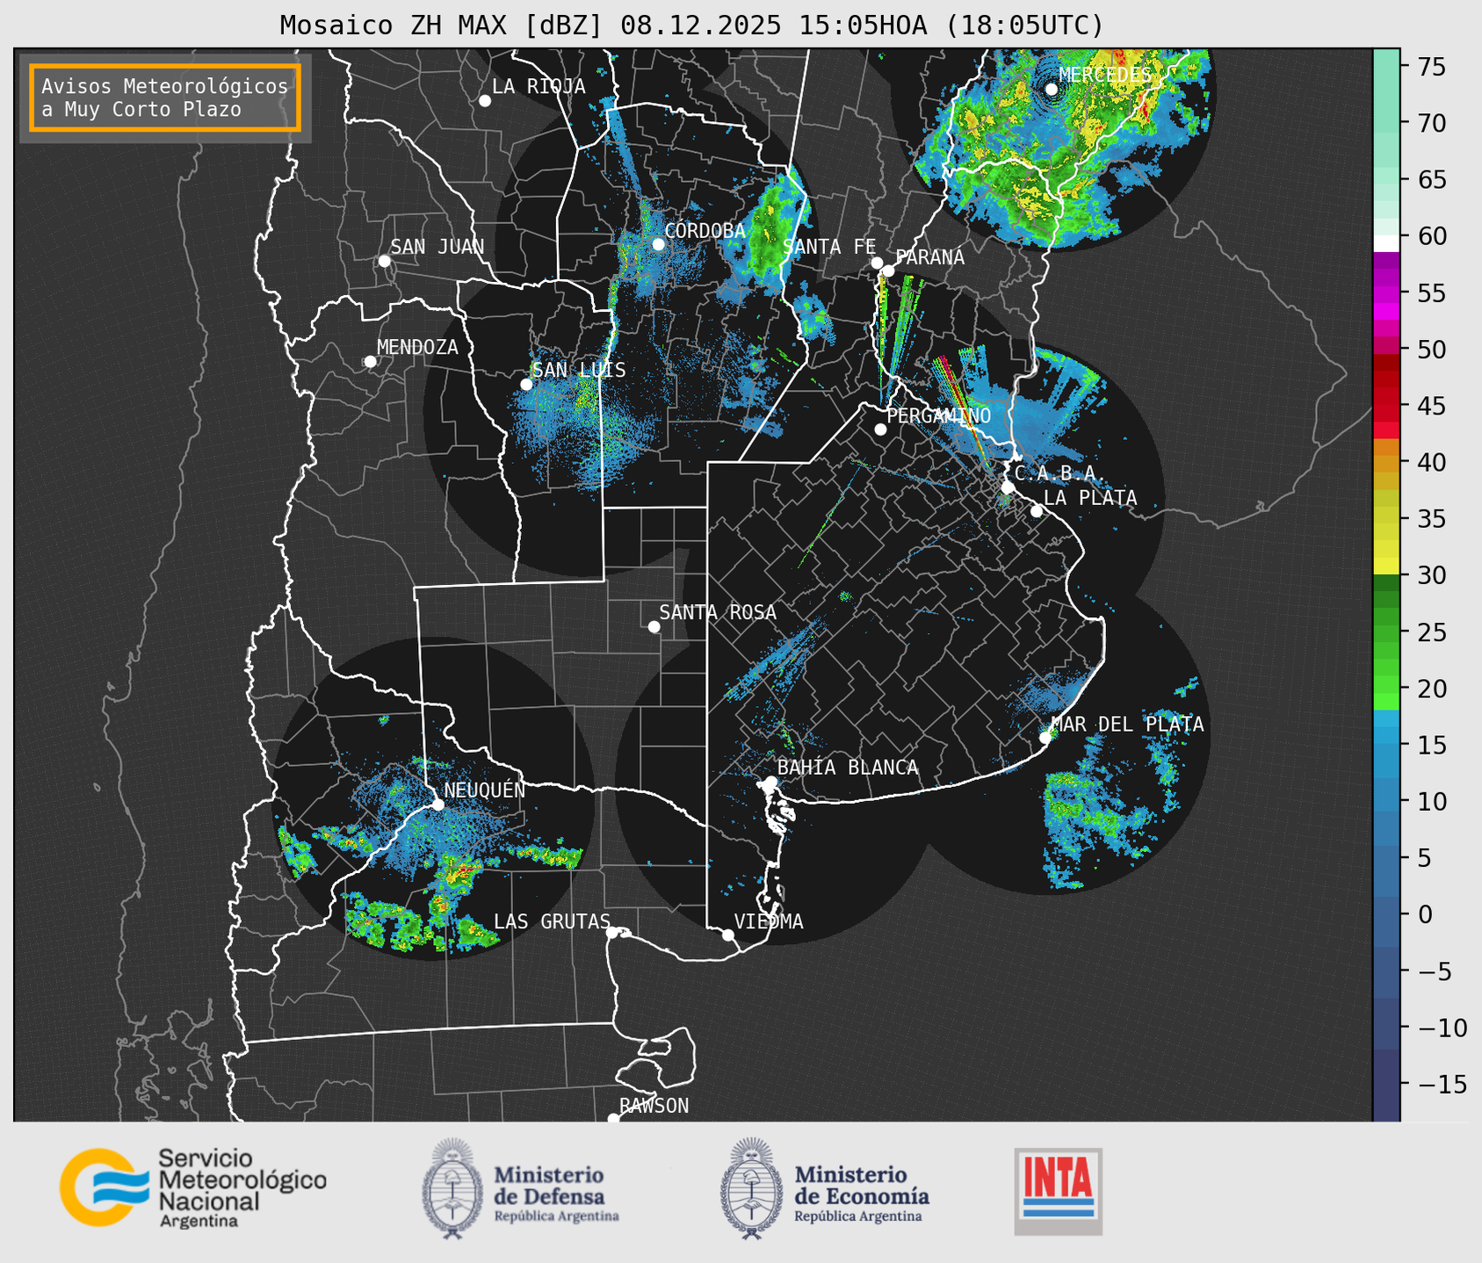Click the LA RIOJA city marker dot
This screenshot has height=1263, width=1482.
pyautogui.click(x=485, y=101)
